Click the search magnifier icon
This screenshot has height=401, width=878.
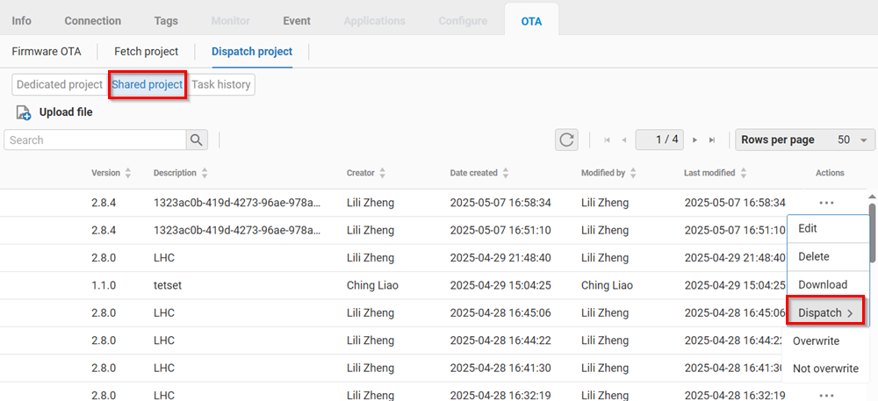tap(198, 140)
